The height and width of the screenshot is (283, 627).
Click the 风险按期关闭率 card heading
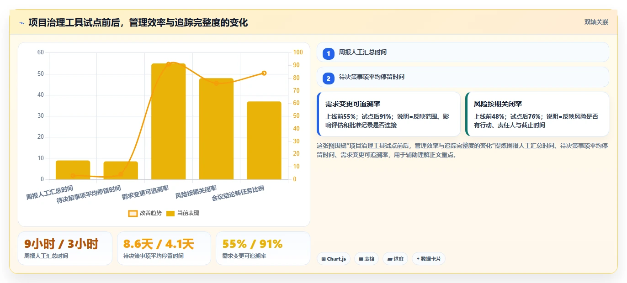click(498, 104)
